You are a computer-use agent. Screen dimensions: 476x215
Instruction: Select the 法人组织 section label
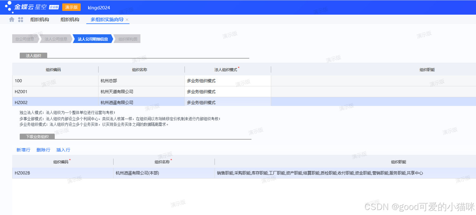33,55
